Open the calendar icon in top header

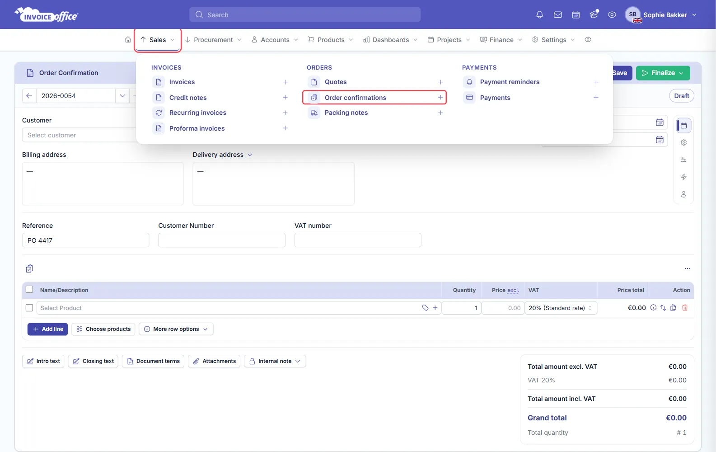coord(576,15)
